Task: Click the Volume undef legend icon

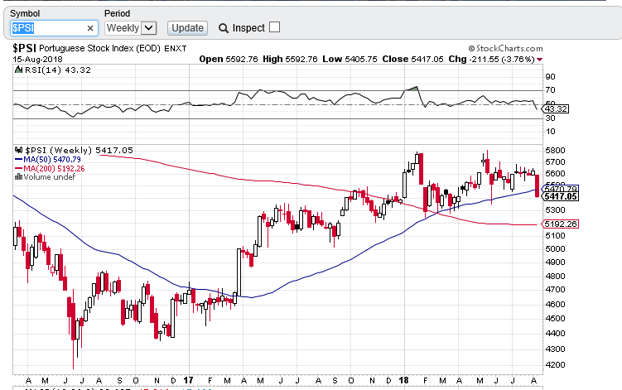Action: [18, 177]
